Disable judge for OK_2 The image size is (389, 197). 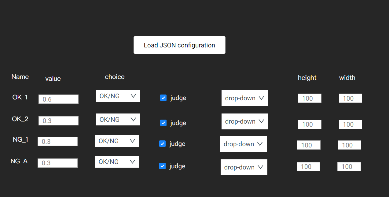(x=163, y=123)
